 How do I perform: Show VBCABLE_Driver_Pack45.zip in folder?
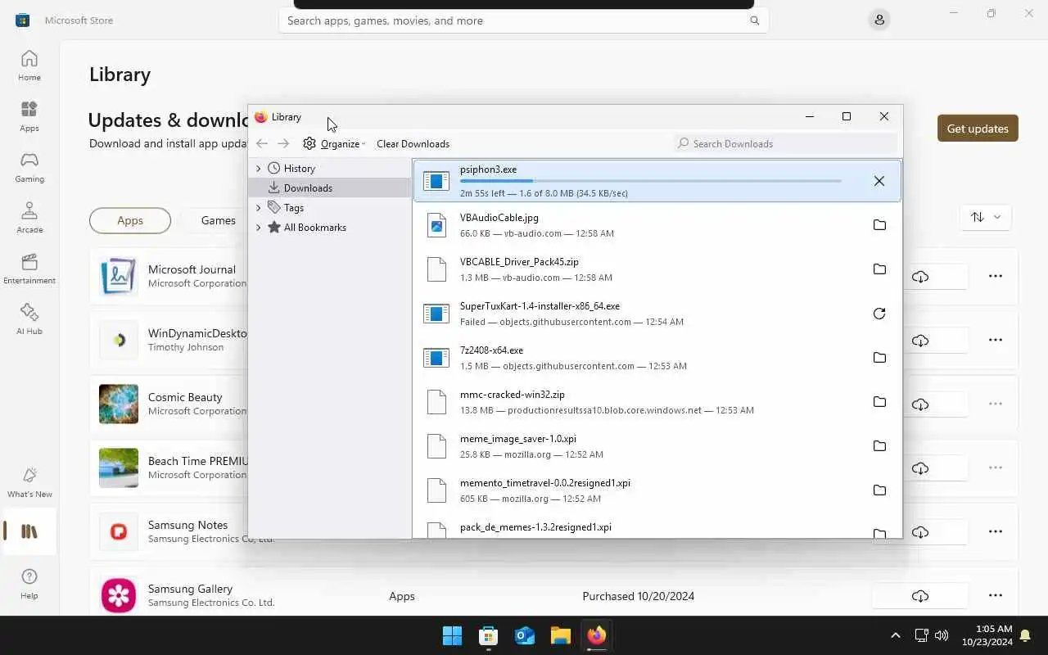[879, 269]
